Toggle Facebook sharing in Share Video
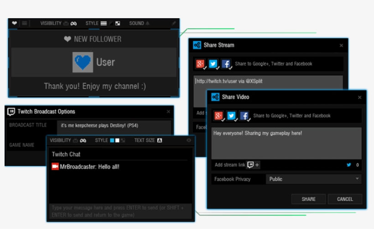Screen dimensions: 374x229 click(x=244, y=116)
